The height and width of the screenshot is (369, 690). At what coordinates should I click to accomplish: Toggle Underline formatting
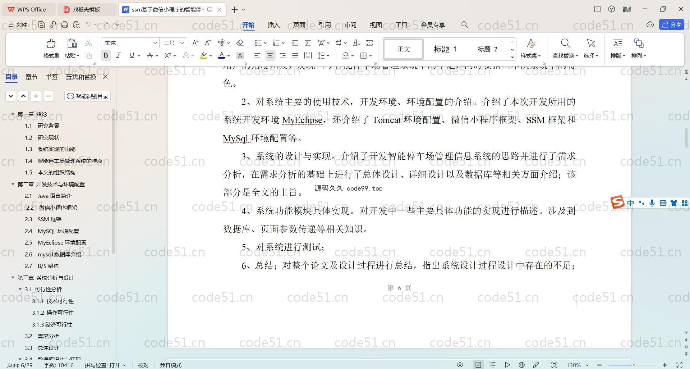click(x=132, y=55)
